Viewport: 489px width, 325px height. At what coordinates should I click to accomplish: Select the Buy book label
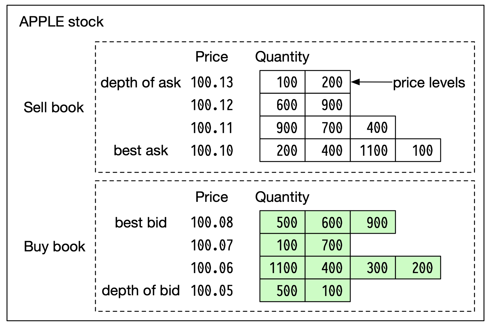(x=55, y=247)
